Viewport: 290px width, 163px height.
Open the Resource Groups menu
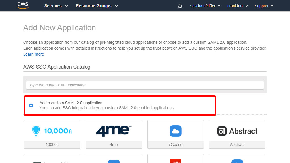click(x=97, y=6)
